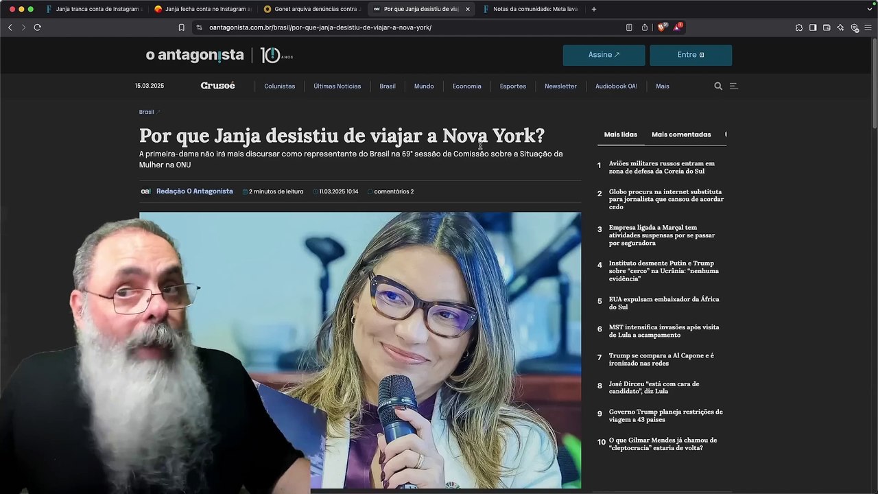
Task: Select the 'Mais comentadas' tab
Action: point(681,134)
